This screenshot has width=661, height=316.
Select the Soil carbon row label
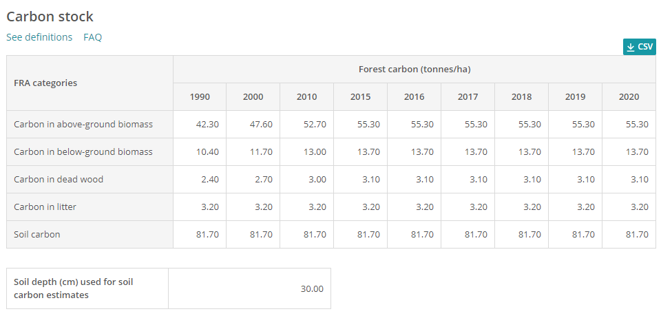tap(37, 235)
